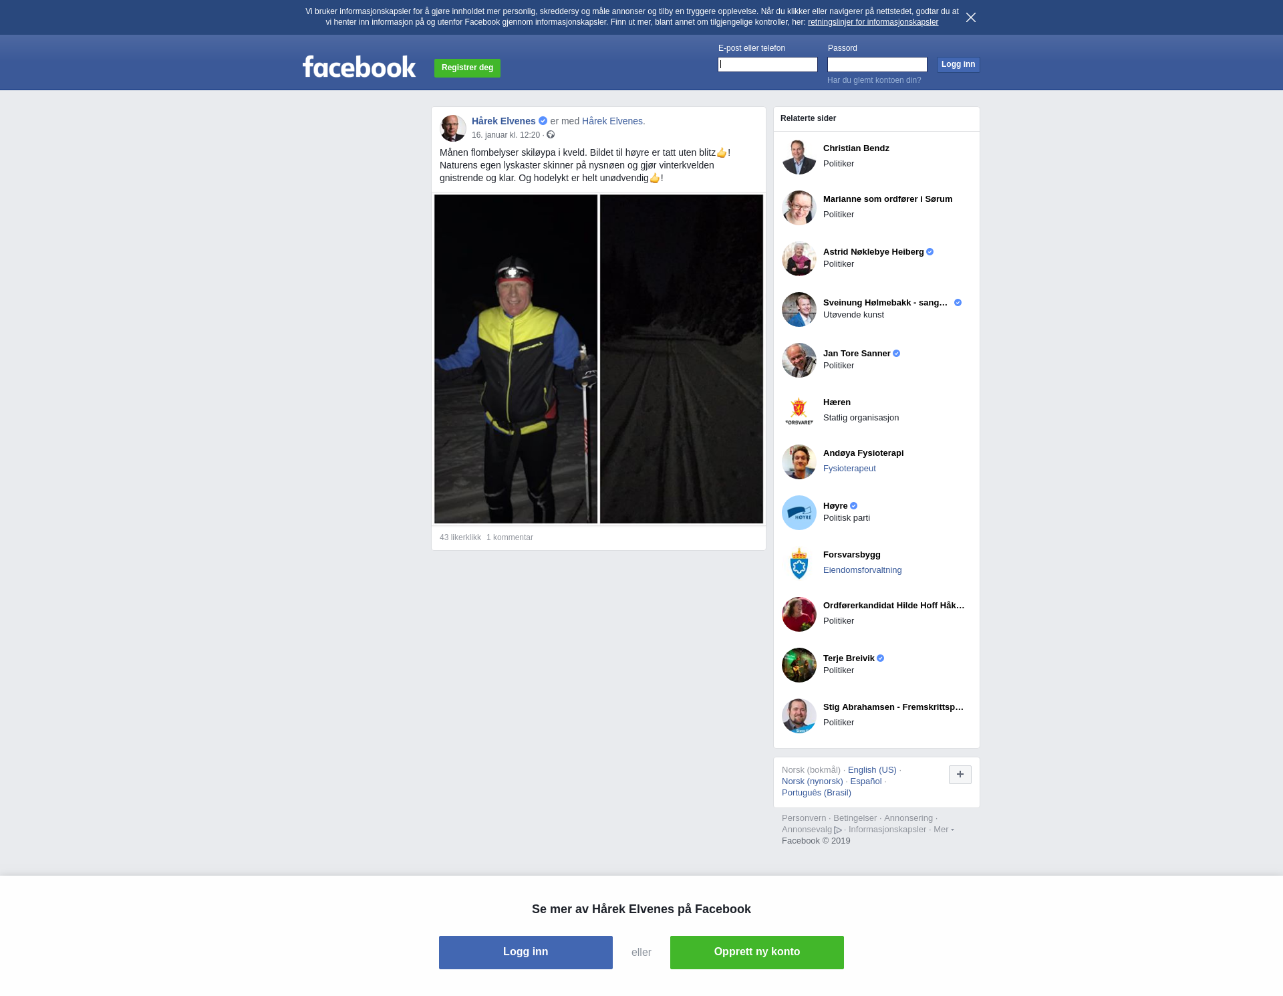
Task: Open the right photo of the ski track
Action: click(x=682, y=359)
